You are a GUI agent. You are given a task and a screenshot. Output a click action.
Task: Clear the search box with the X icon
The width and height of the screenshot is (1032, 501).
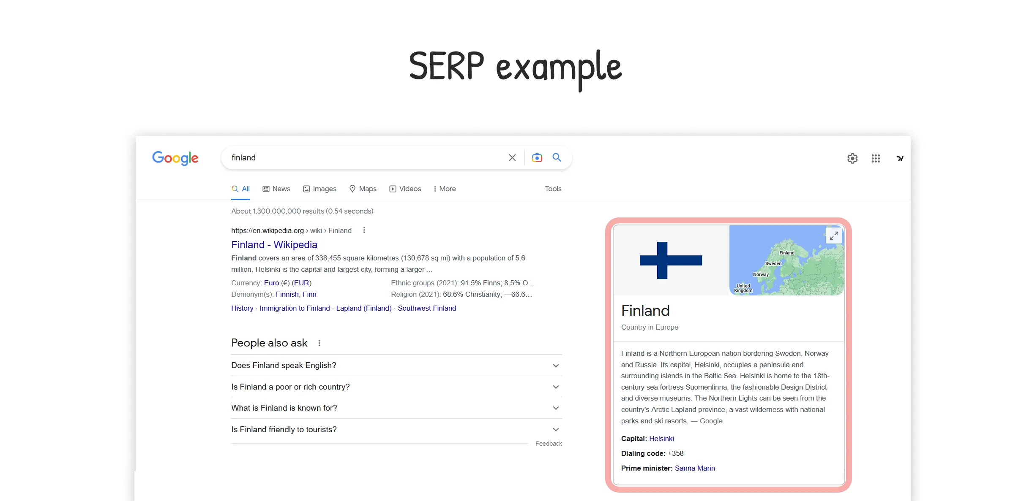512,158
